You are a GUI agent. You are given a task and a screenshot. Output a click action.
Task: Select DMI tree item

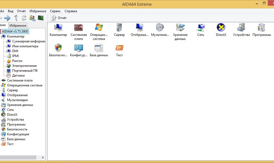(15, 51)
